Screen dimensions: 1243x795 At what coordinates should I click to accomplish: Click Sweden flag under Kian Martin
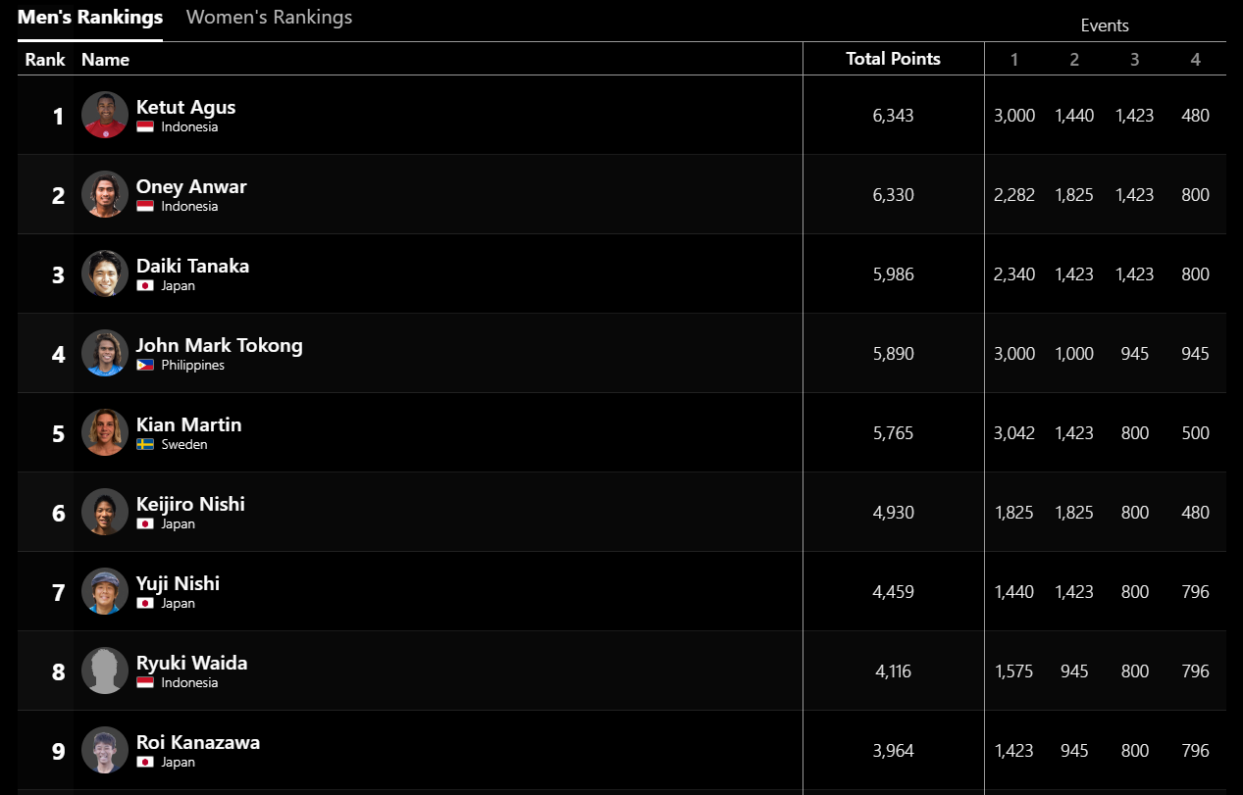145,444
